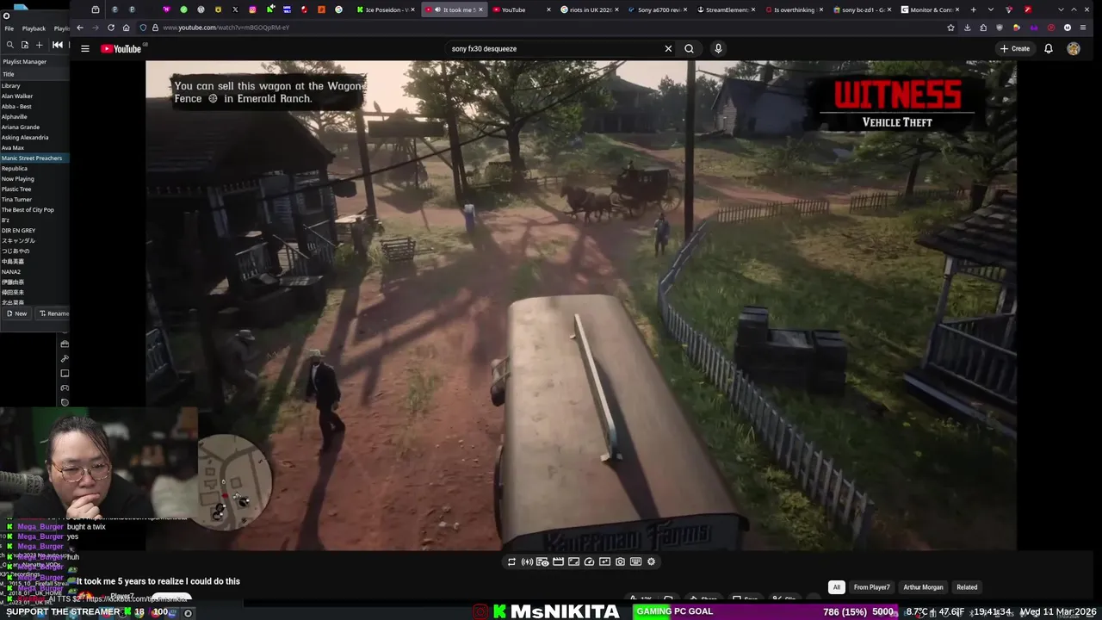Switch to the Monitor & Control tab
The width and height of the screenshot is (1102, 620).
click(x=930, y=9)
